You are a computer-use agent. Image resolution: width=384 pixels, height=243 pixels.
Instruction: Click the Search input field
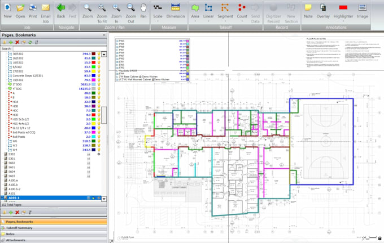point(59,49)
